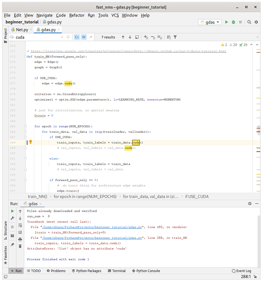The height and width of the screenshot is (282, 263).
Task: Click the Debug bug icon in toolbar
Action: pos(234,22)
